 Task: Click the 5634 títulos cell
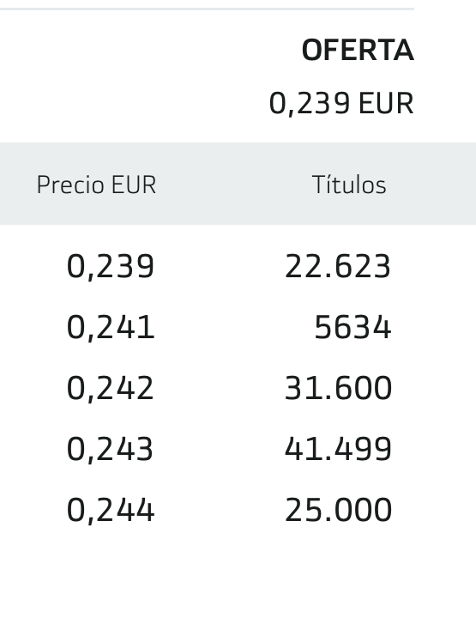[x=352, y=327]
